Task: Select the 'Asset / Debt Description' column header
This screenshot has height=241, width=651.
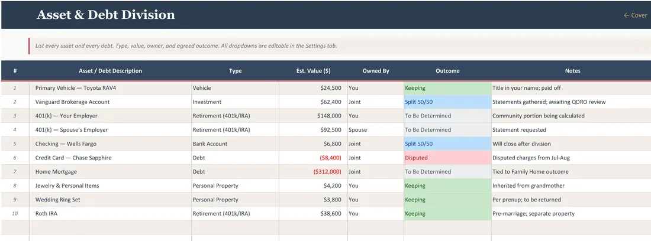Action: coord(111,71)
